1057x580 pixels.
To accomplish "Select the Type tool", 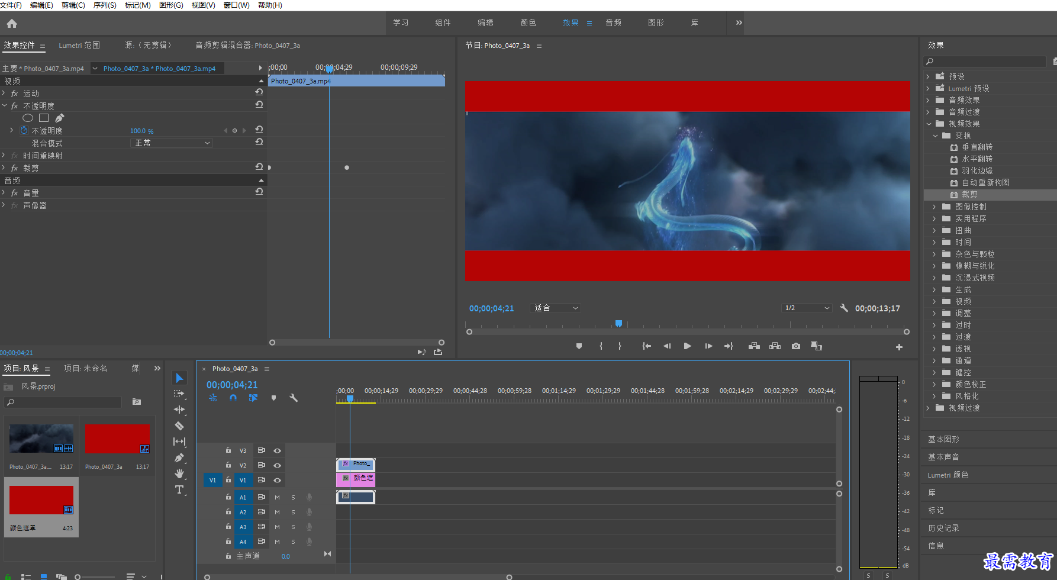I will [x=179, y=489].
